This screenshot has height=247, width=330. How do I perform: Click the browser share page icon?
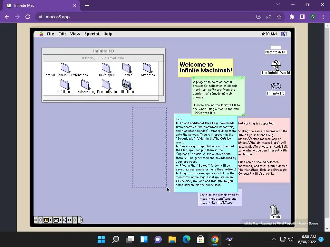click(x=269, y=17)
